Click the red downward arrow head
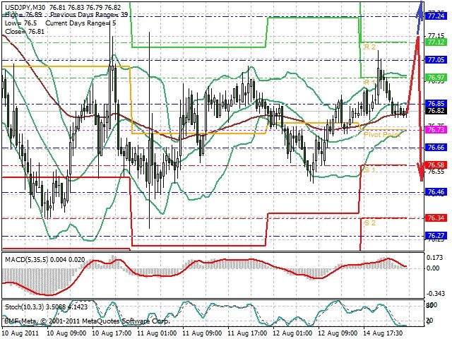Viewport: 452px width, 339px height. (x=421, y=173)
